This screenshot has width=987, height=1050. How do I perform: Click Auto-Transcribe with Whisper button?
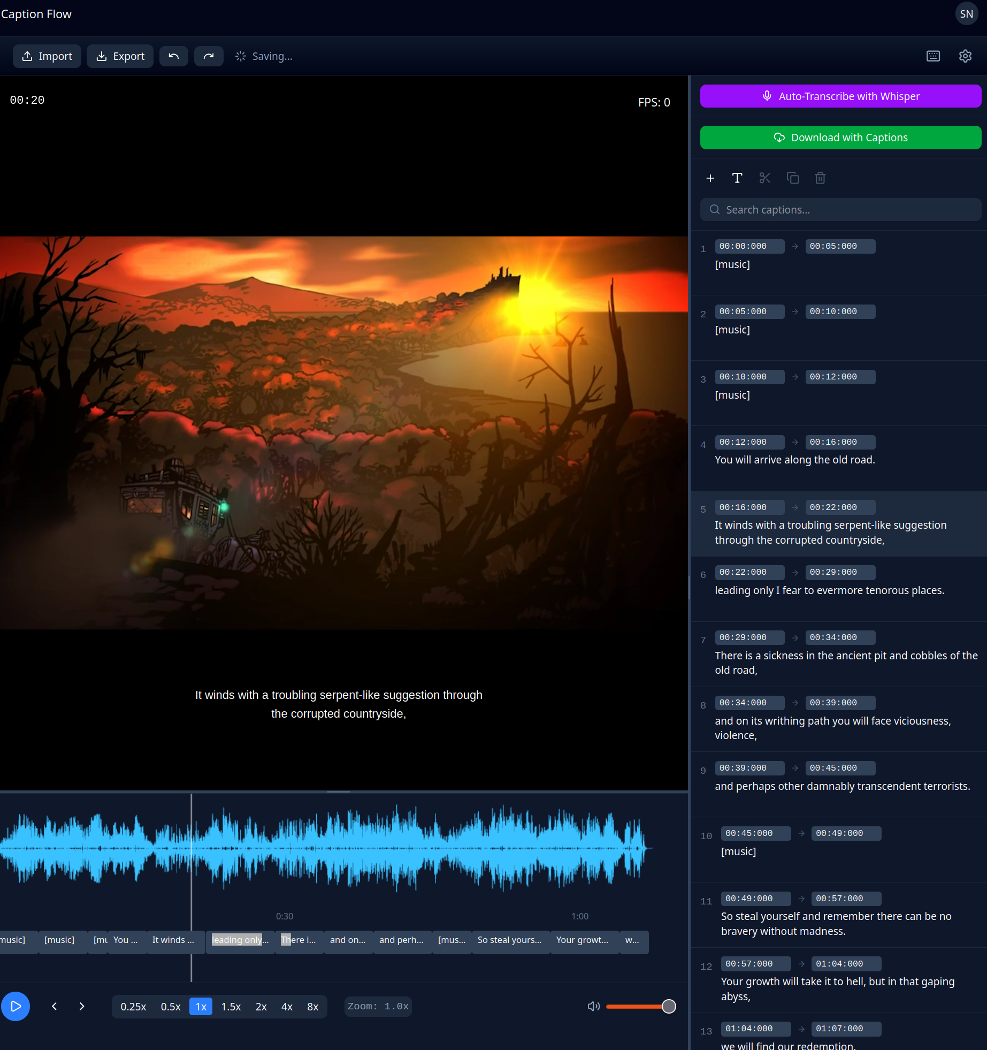point(840,96)
